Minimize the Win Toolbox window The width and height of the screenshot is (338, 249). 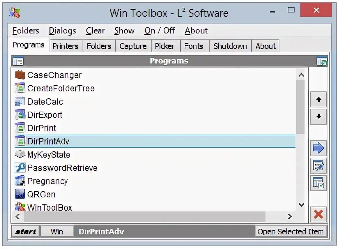tap(272, 12)
